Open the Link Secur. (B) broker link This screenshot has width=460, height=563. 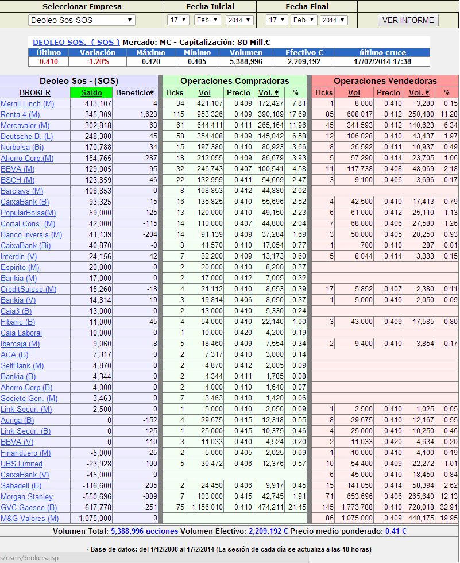coord(25,431)
